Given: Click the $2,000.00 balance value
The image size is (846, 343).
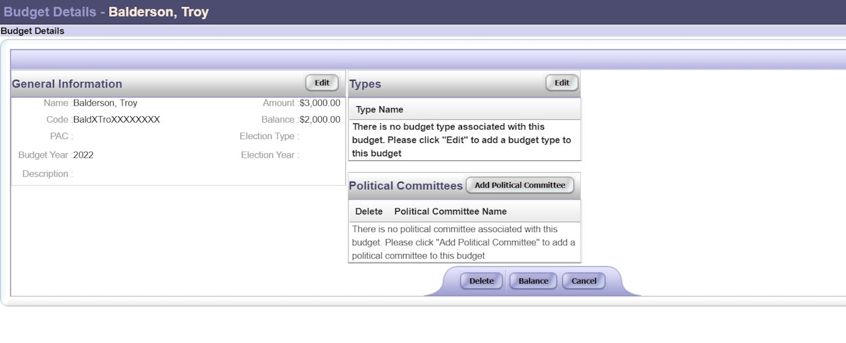Looking at the screenshot, I should pyautogui.click(x=320, y=119).
